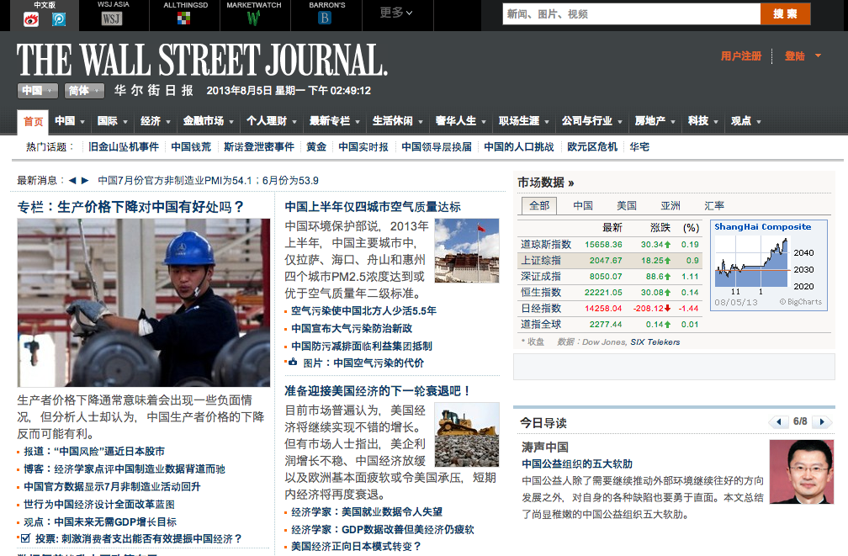
Task: Click the bulldozer article thumbnail
Action: click(467, 434)
